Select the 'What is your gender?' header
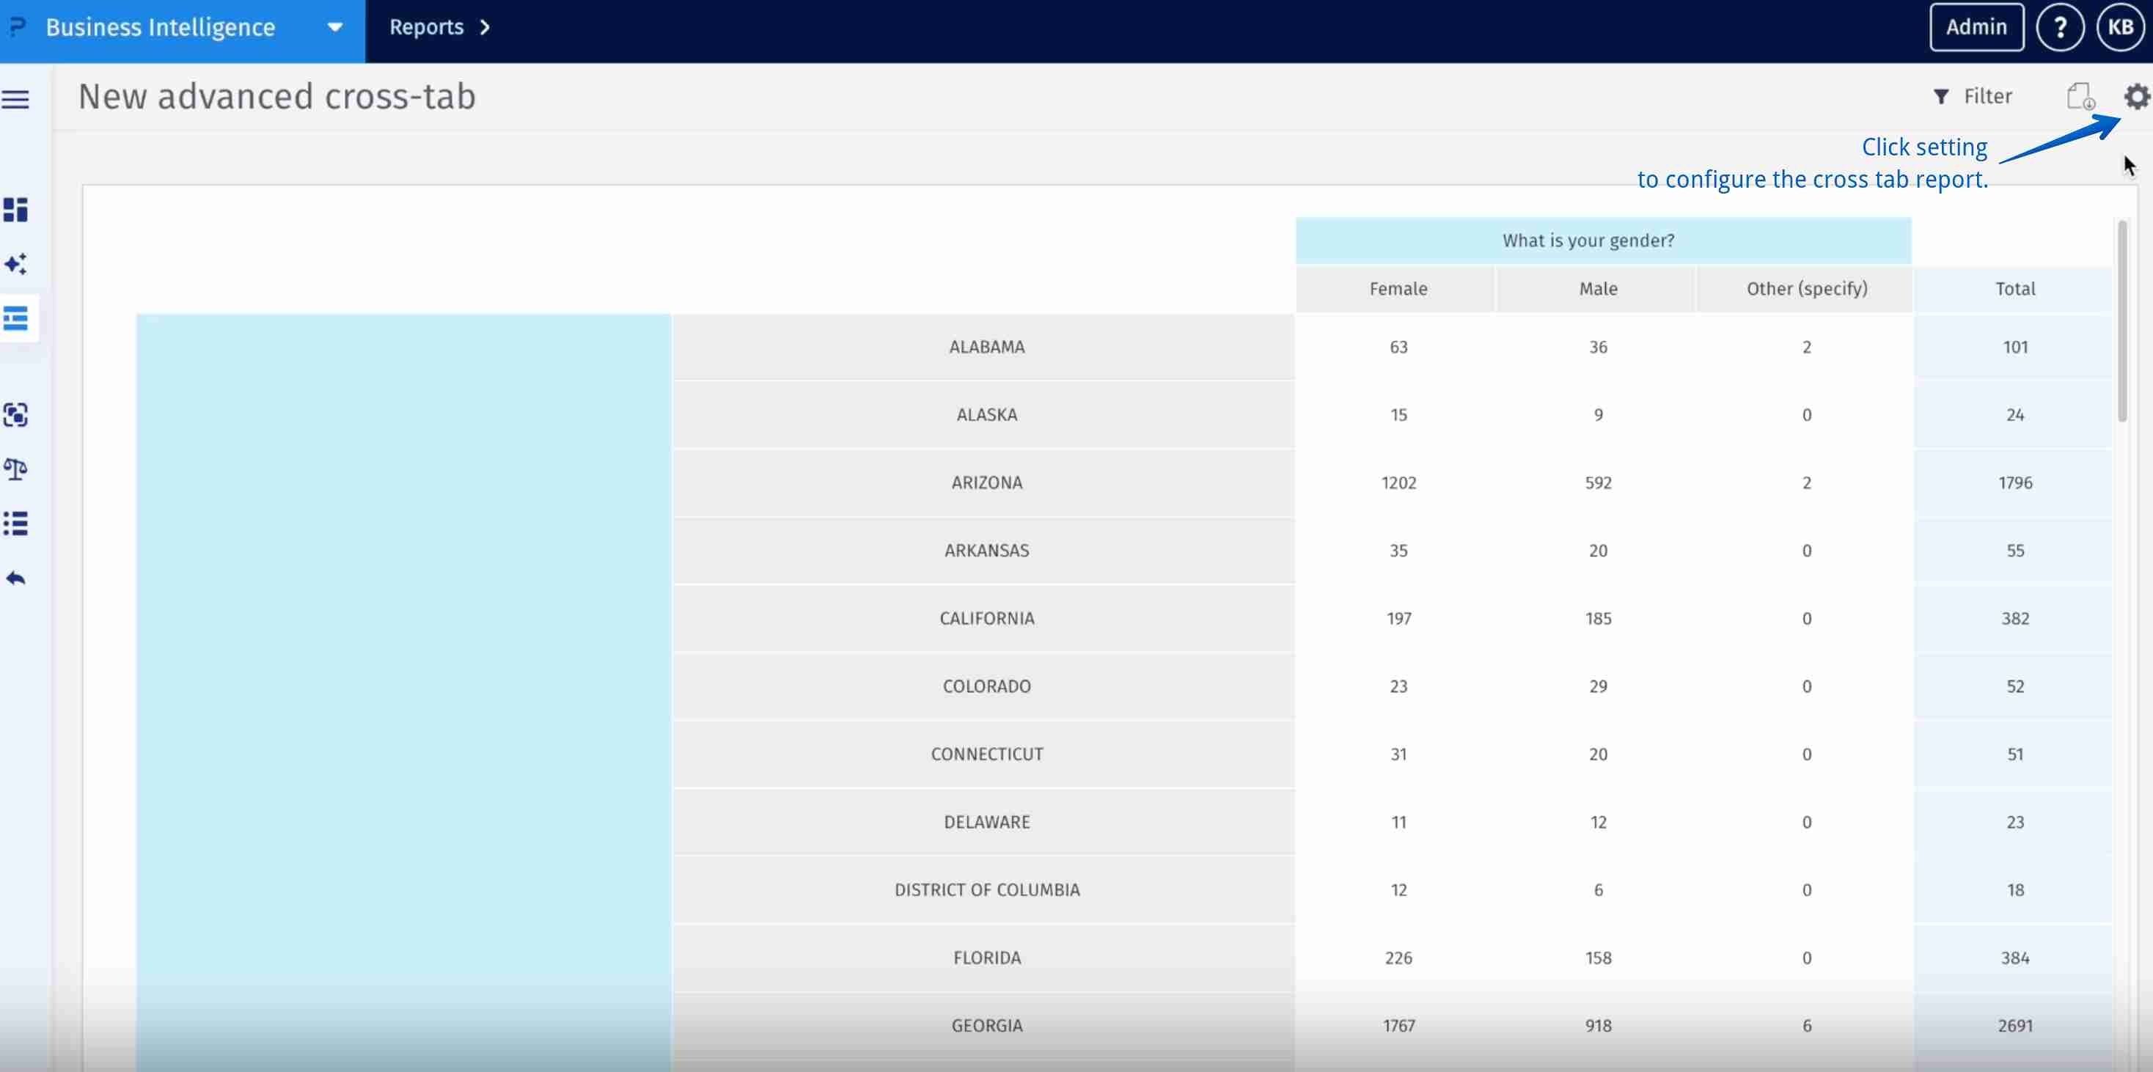 [x=1588, y=241]
